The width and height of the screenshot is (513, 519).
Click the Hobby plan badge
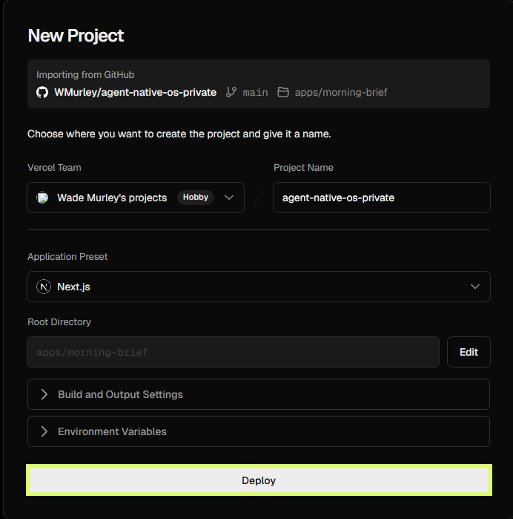coord(196,198)
